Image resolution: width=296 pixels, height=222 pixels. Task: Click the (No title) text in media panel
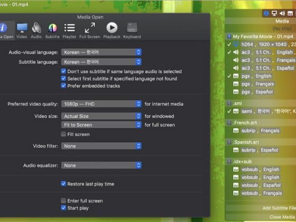(282, 29)
